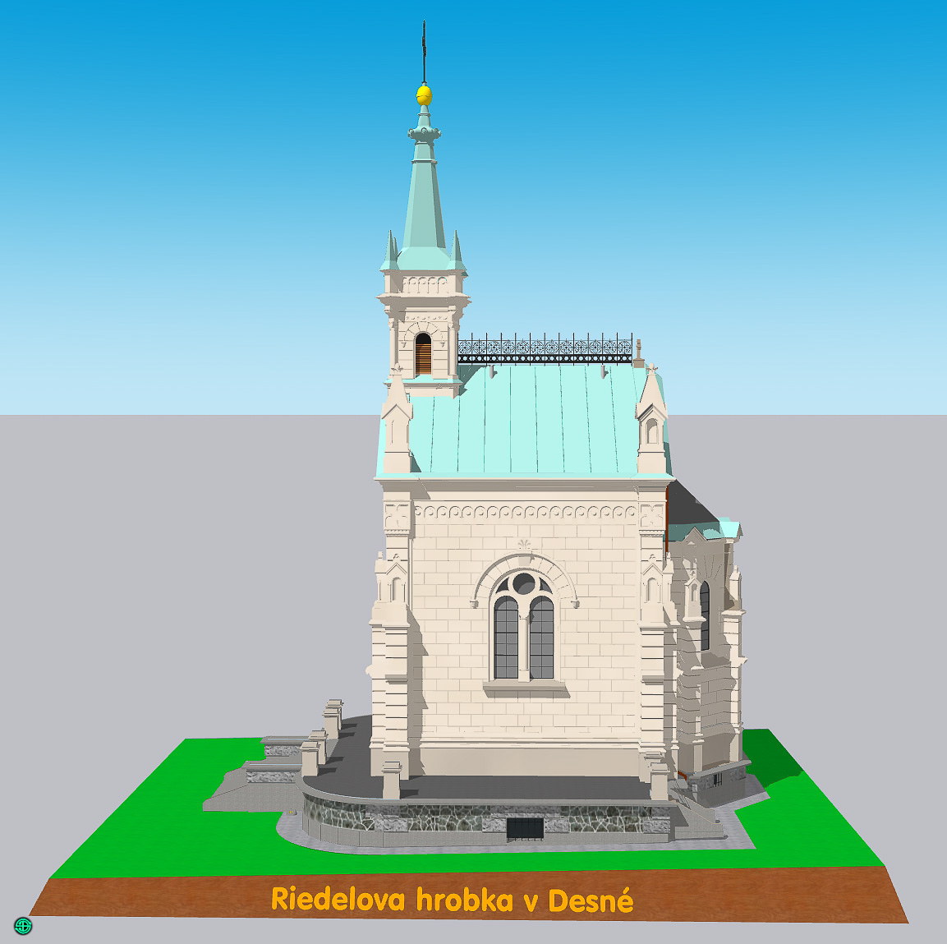947x944 pixels.
Task: Select the golden orb atop the spire
Action: 424,94
